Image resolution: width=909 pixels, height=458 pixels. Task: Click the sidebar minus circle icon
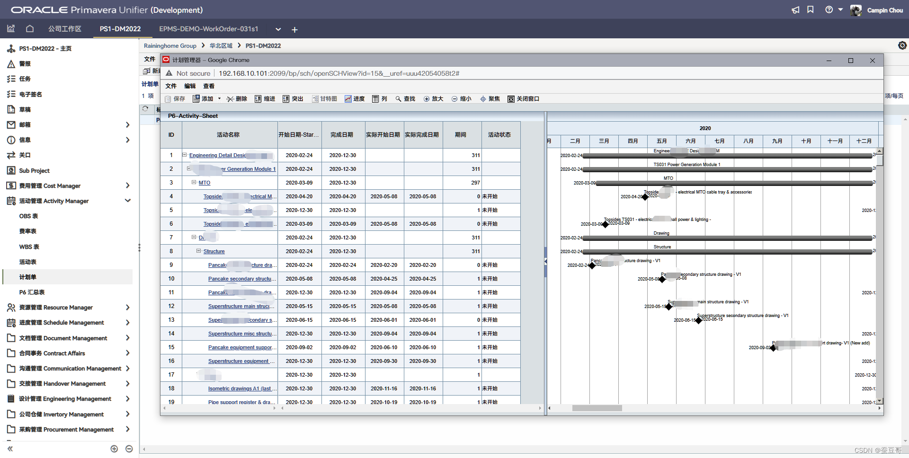(x=129, y=449)
